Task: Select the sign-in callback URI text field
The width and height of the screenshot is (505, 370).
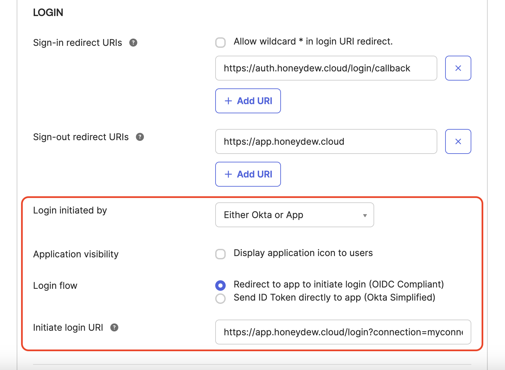Action: (326, 68)
